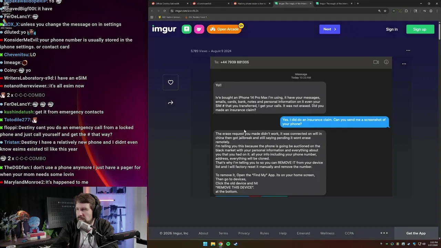
Task: Open Steam from the taskbar
Action: tap(236, 244)
